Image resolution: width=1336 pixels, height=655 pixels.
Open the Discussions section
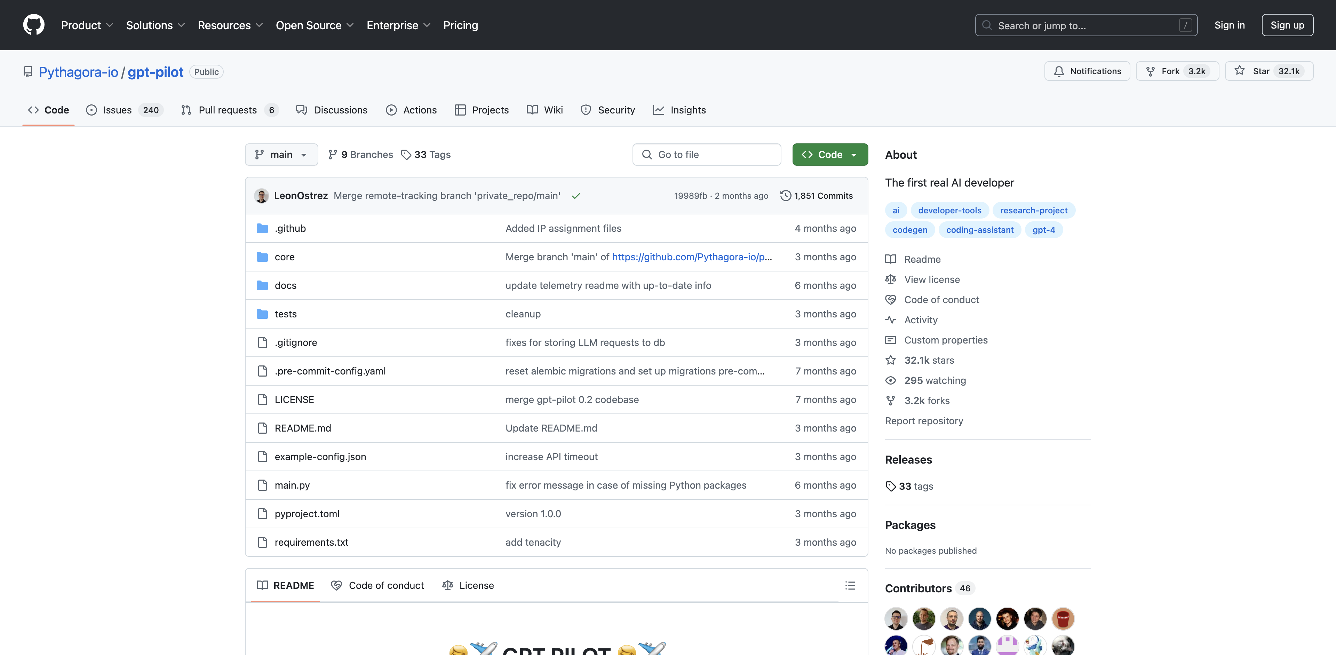click(340, 109)
